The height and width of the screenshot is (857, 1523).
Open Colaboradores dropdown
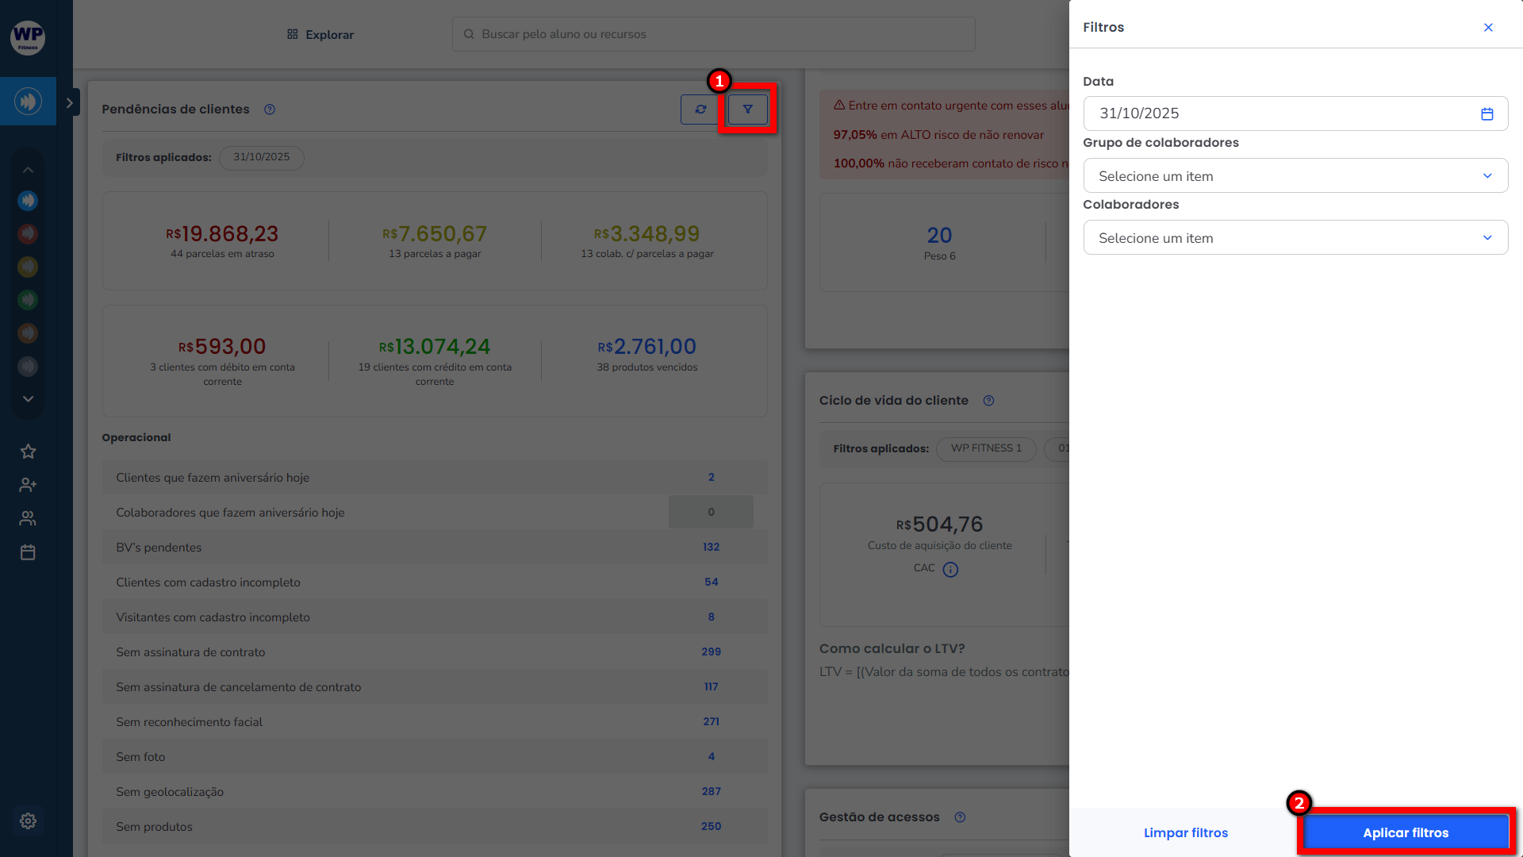point(1295,238)
